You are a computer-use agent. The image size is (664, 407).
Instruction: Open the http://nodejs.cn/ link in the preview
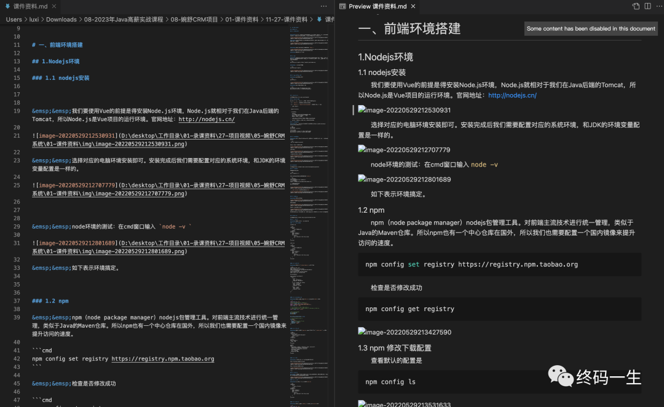(x=512, y=95)
